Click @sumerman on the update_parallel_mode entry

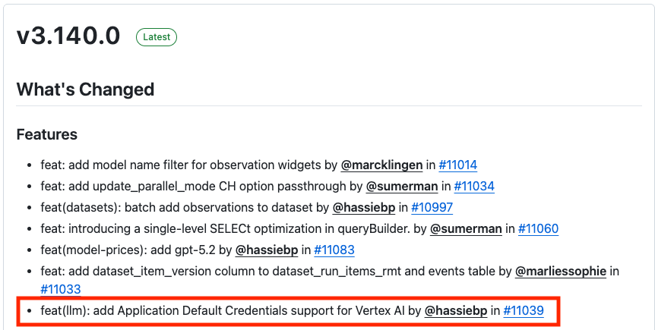tap(401, 186)
